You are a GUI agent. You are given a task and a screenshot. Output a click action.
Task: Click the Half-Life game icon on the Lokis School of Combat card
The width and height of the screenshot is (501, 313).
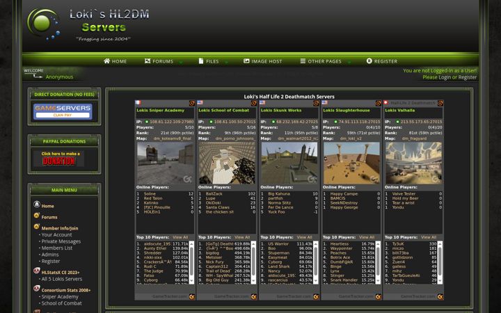point(254,103)
